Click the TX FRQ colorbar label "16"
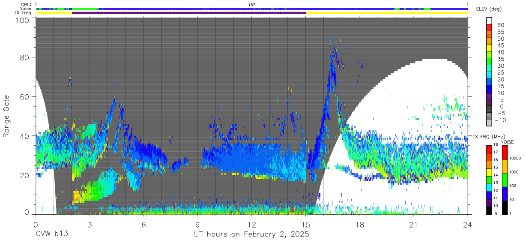Image resolution: width=526 pixels, height=243 pixels. click(495, 160)
